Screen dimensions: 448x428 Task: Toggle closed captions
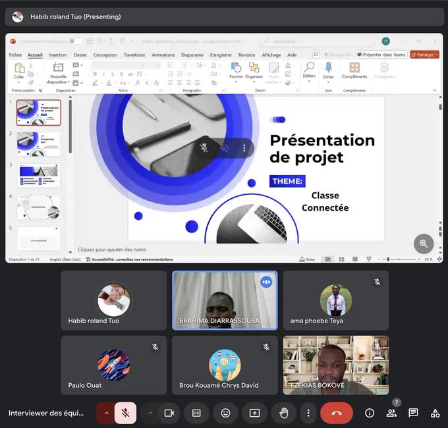click(x=196, y=413)
